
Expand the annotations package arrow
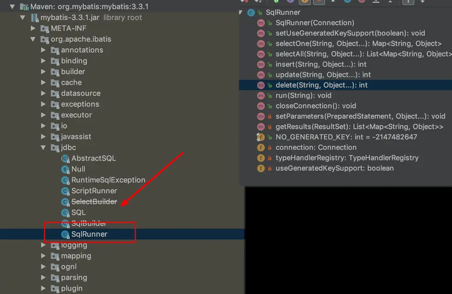pos(43,50)
